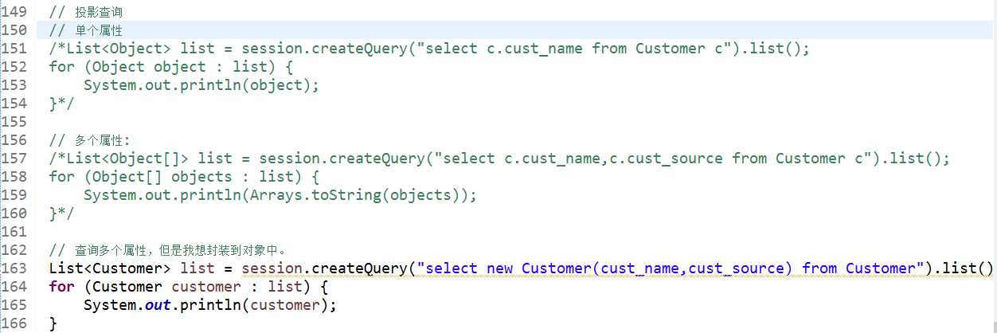
Task: Click line number 157 in gutter
Action: [x=14, y=159]
